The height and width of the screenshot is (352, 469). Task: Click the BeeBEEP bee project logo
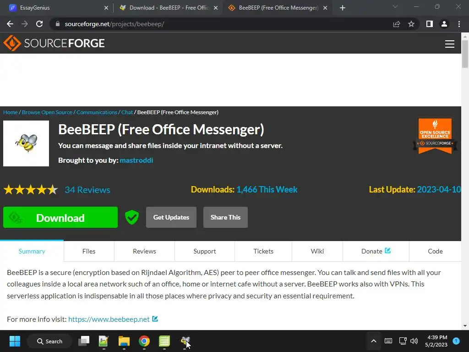pyautogui.click(x=26, y=143)
